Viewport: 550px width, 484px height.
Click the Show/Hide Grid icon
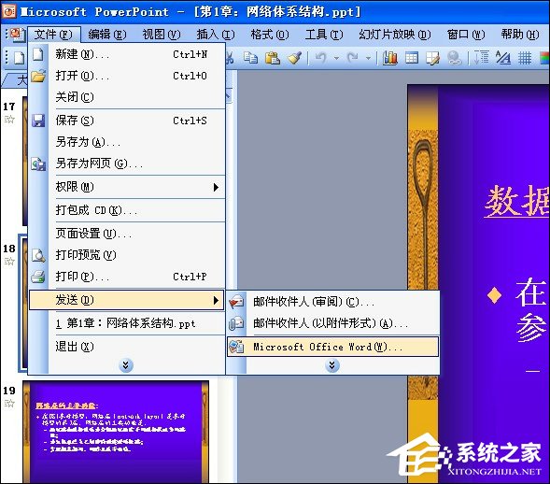pyautogui.click(x=525, y=58)
